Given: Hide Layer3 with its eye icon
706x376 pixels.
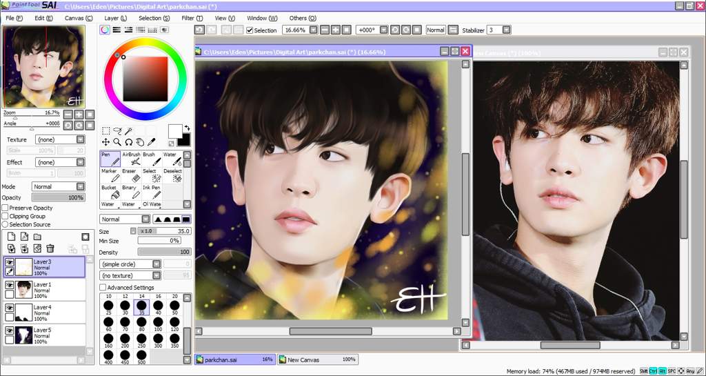Looking at the screenshot, I should (9, 262).
